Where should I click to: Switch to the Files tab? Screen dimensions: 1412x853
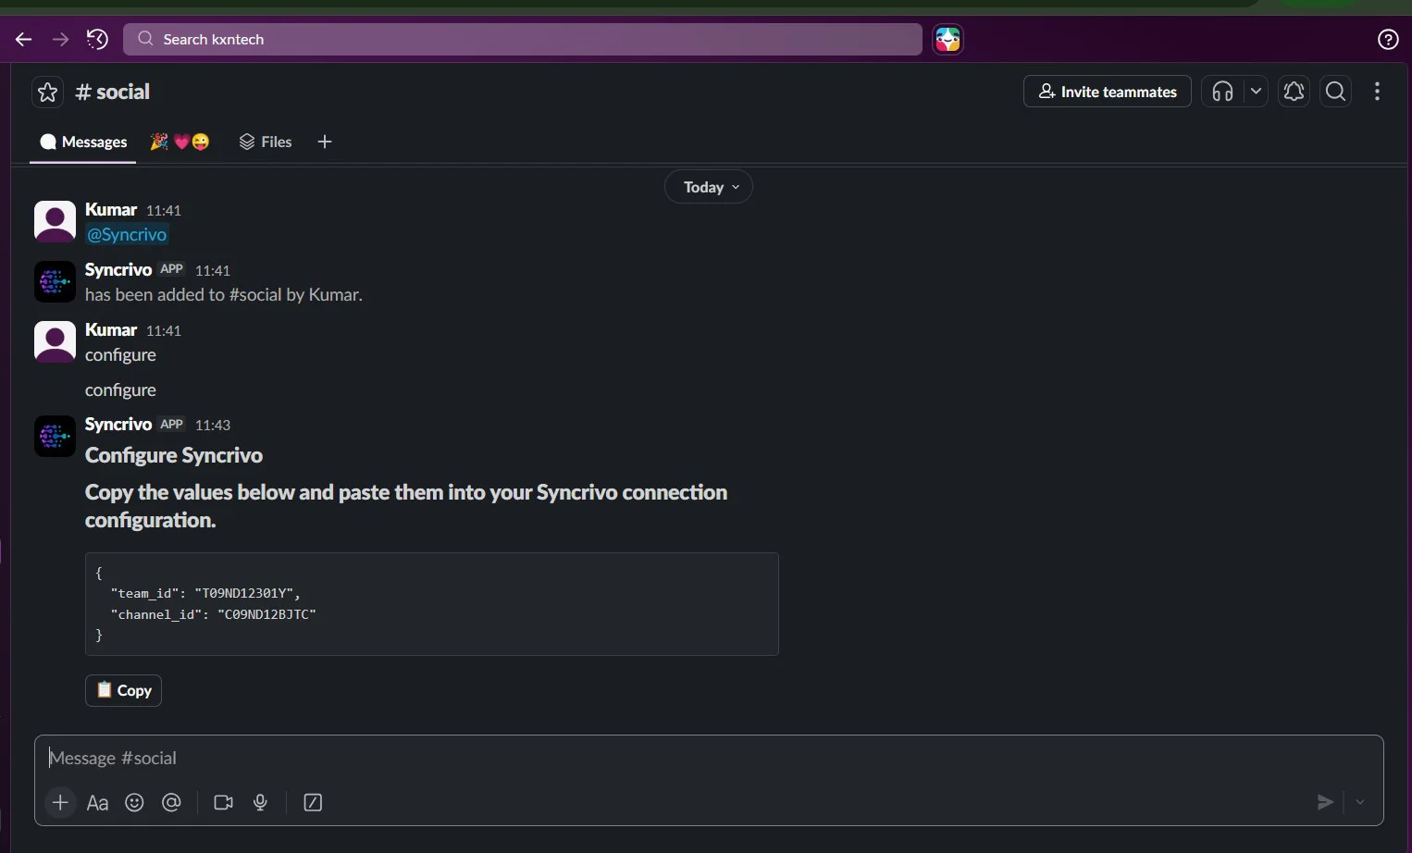[266, 142]
